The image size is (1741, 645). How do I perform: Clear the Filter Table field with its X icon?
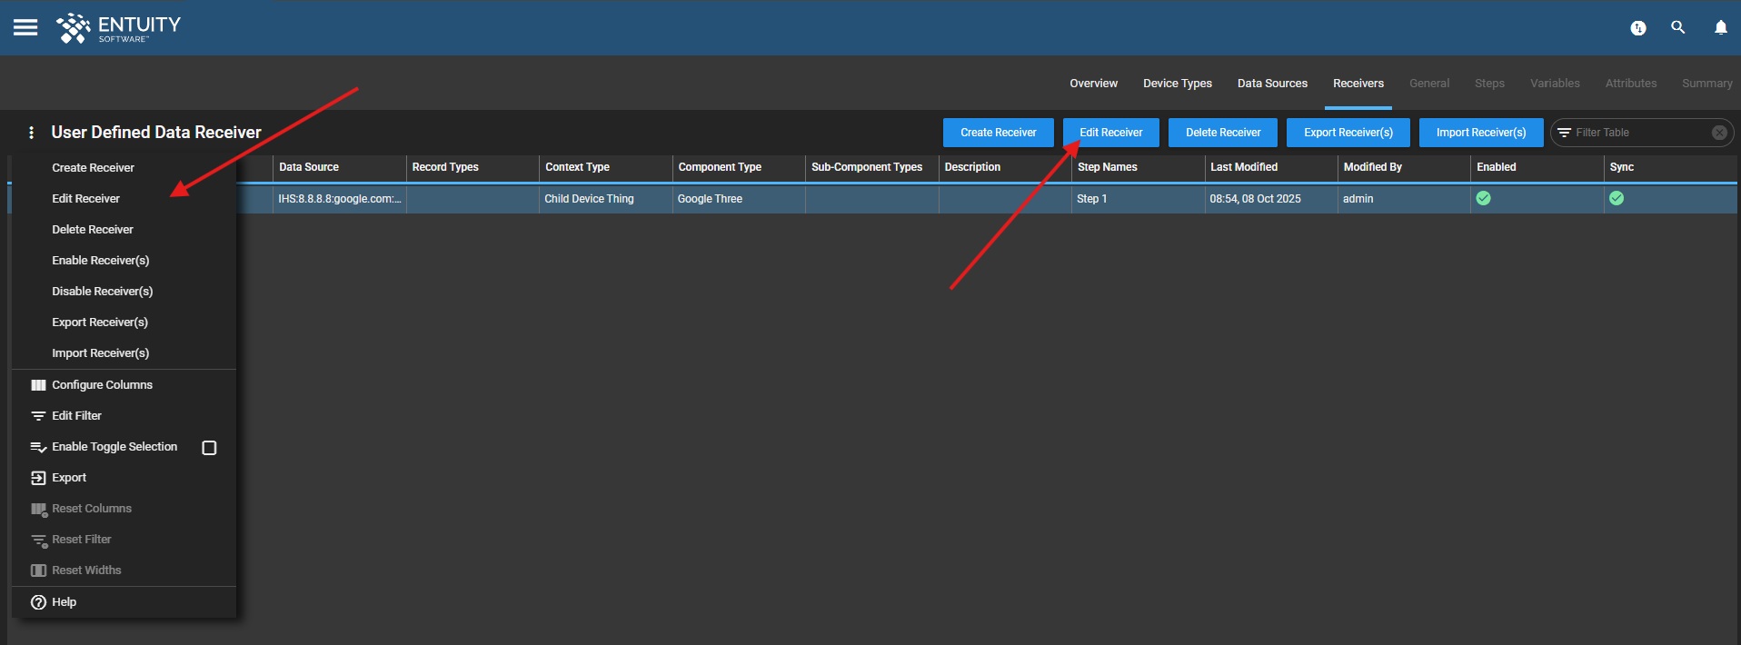(1719, 133)
